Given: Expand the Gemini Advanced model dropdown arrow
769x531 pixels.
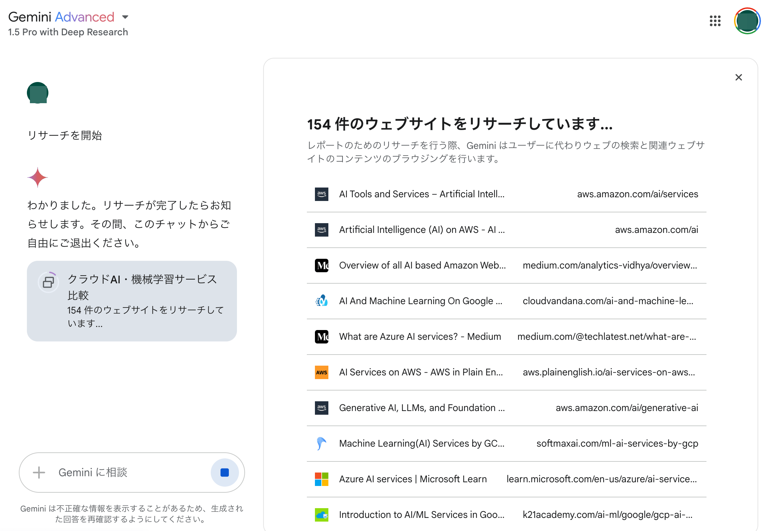Looking at the screenshot, I should coord(125,17).
